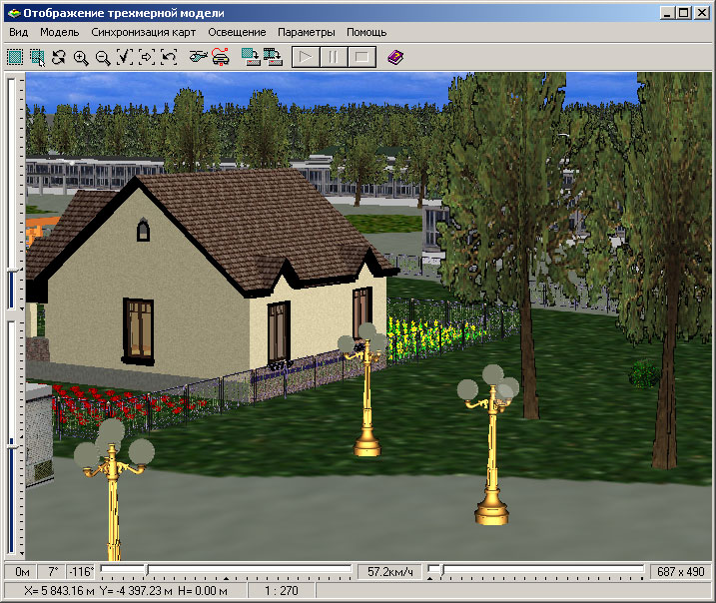Click the refresh/rotate arrows icon
The image size is (716, 603).
coord(59,58)
